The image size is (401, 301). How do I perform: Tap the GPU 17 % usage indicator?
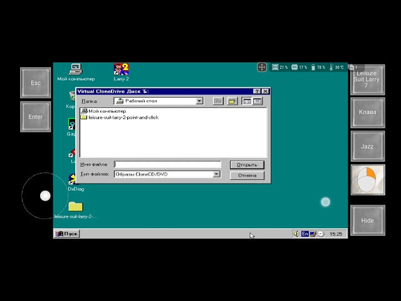coord(299,67)
